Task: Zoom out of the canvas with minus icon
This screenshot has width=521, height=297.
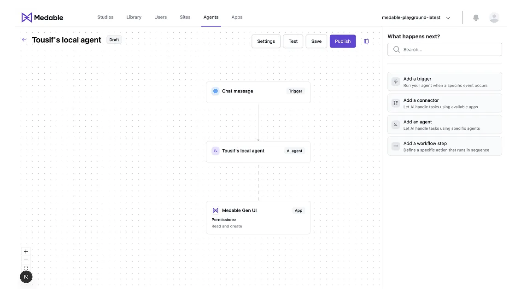Action: click(26, 260)
